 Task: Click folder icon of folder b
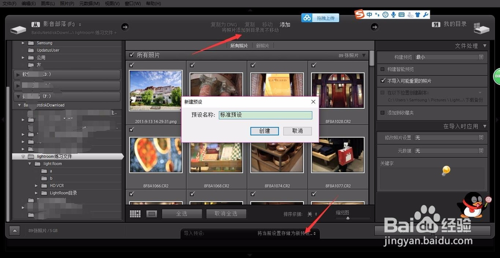[44, 178]
